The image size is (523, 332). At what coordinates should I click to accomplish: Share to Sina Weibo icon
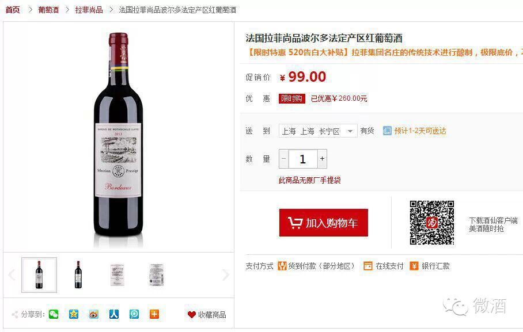pos(94,314)
